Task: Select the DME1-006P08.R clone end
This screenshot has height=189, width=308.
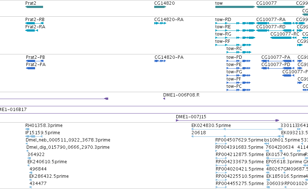Action: coord(164,99)
